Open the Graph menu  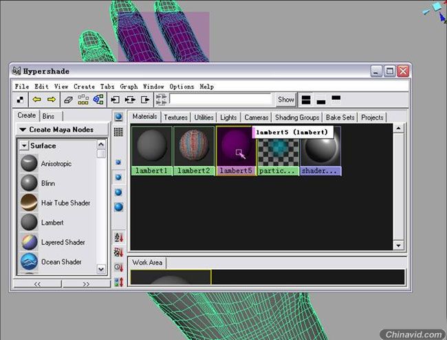(x=129, y=87)
